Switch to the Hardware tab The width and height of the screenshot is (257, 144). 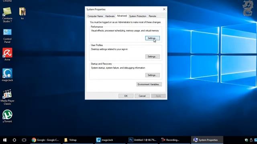(110, 16)
